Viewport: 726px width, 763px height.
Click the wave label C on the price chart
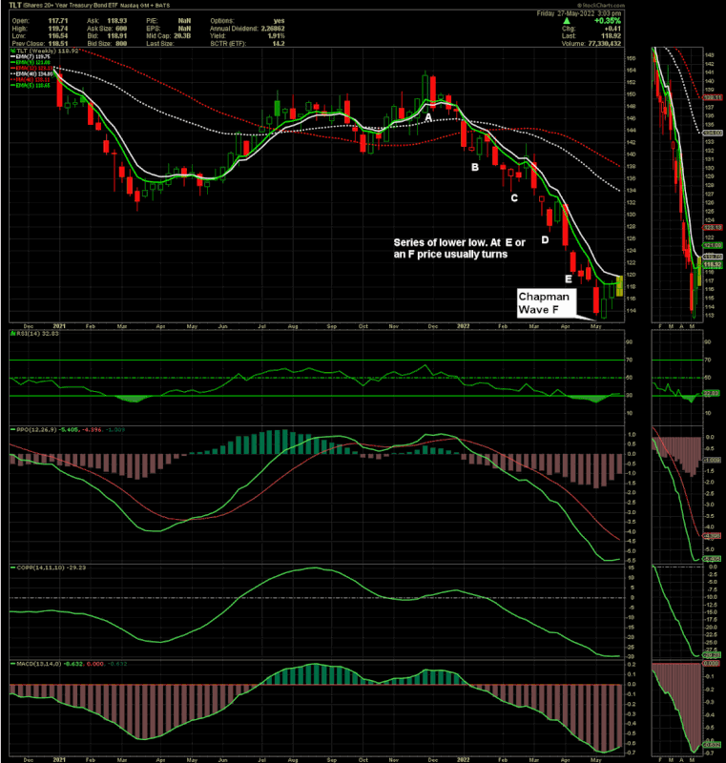[514, 198]
